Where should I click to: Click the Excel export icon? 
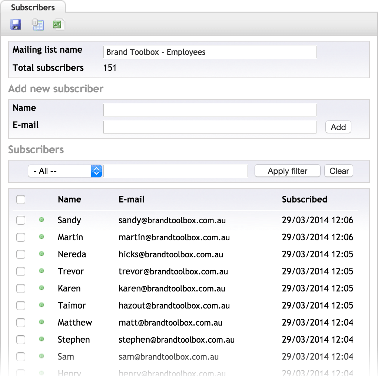click(59, 25)
